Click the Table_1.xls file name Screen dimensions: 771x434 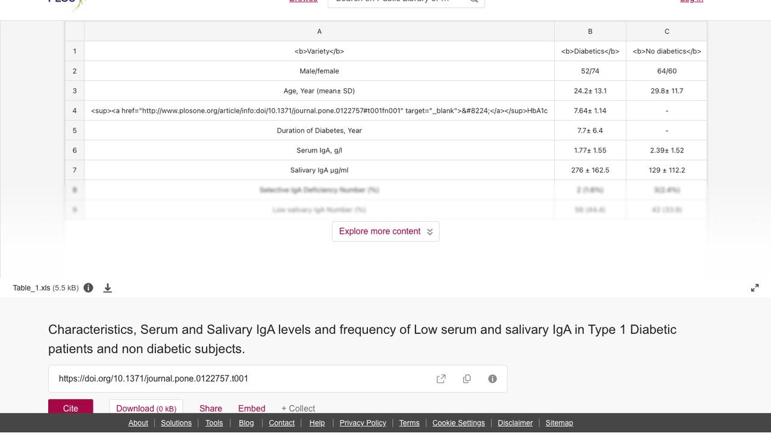31,288
